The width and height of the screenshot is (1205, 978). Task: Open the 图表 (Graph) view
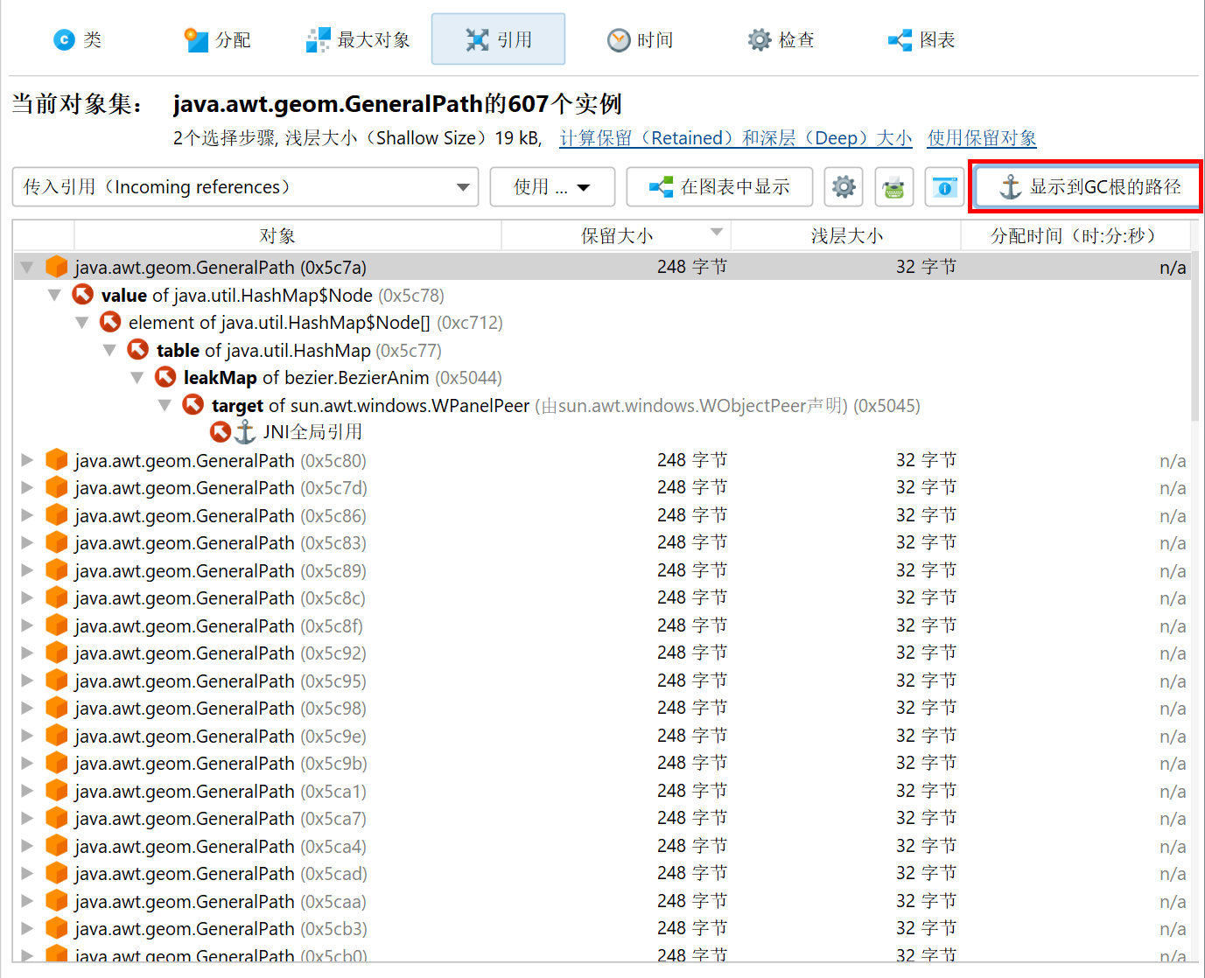tap(921, 40)
